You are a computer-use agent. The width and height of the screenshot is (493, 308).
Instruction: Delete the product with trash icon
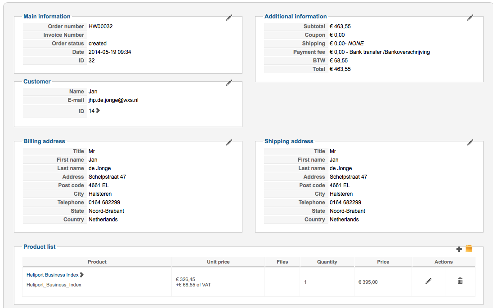coord(460,281)
